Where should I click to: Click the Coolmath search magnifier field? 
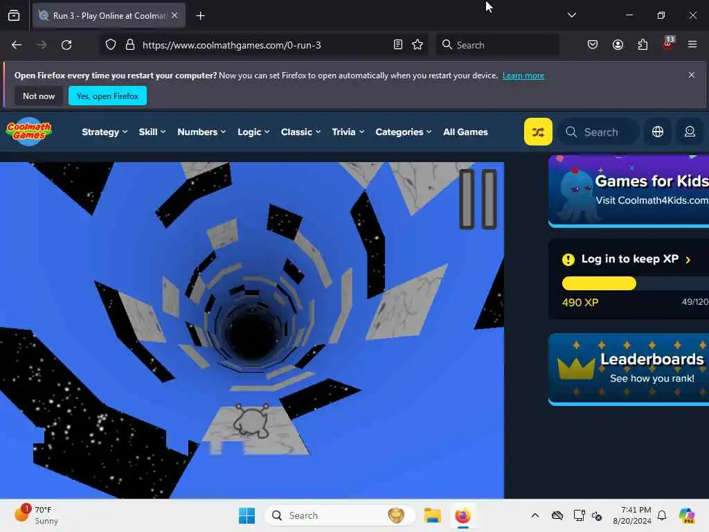599,132
